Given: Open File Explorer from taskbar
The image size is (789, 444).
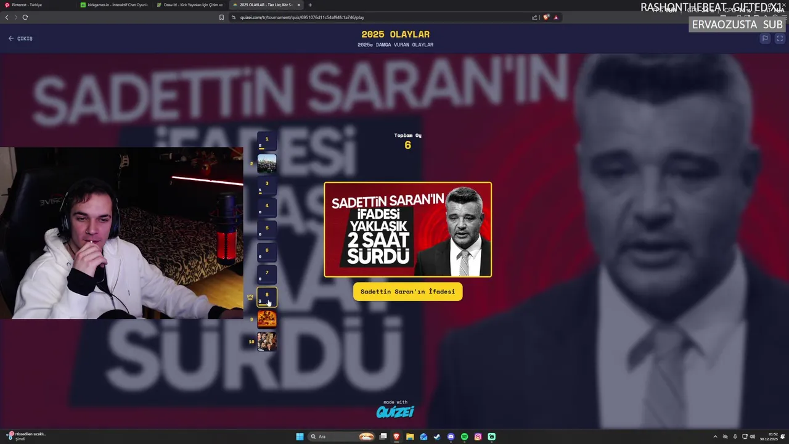Looking at the screenshot, I should click(x=410, y=437).
